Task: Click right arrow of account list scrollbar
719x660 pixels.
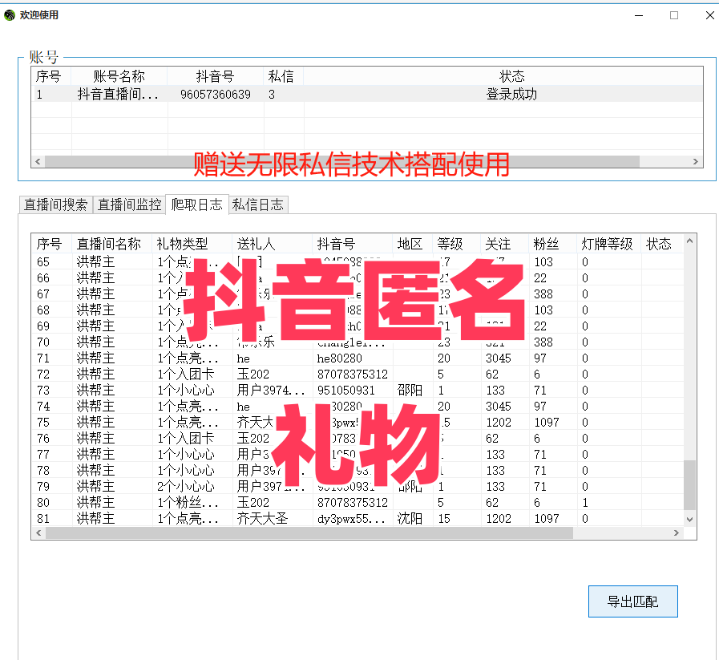Action: tap(696, 161)
